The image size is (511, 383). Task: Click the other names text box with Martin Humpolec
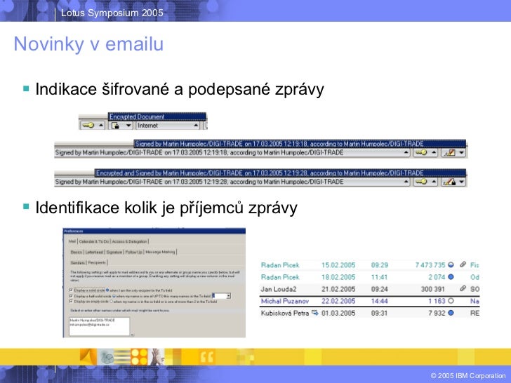99,326
